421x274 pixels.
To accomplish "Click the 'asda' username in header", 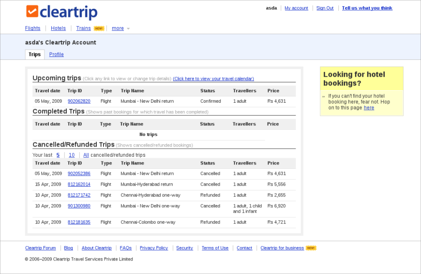I will coord(271,8).
